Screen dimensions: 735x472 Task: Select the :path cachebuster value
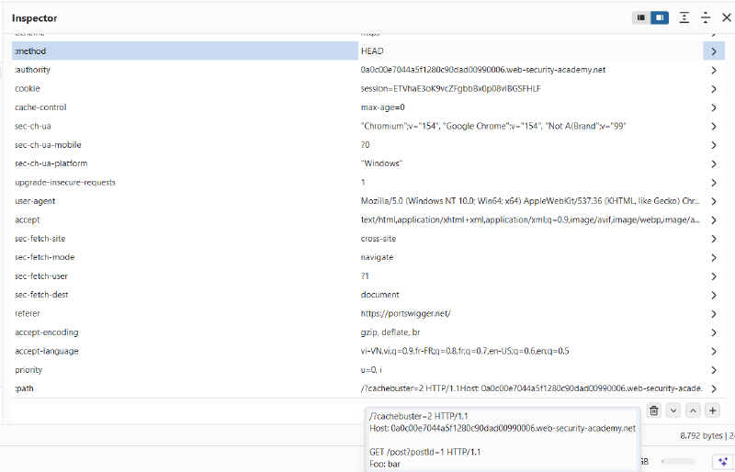point(531,388)
